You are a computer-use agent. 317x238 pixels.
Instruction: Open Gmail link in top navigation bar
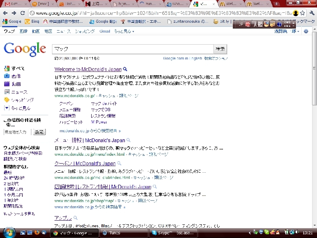tap(105, 31)
